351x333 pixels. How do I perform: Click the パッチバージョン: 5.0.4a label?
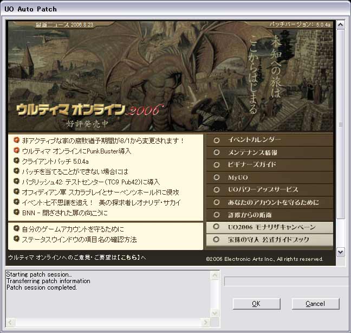tap(300, 24)
